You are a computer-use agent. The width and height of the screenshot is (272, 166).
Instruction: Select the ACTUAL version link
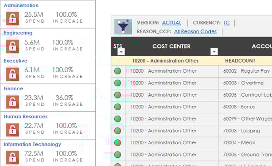pyautogui.click(x=172, y=23)
